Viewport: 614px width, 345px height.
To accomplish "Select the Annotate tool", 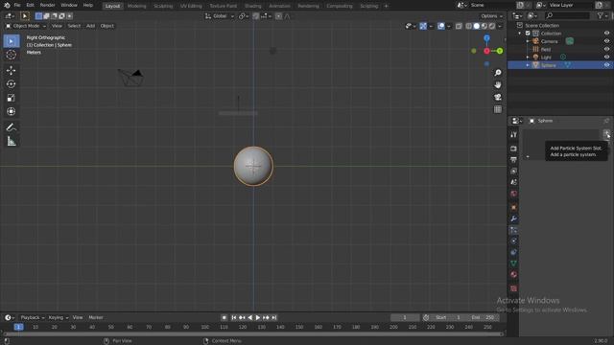I will coord(11,127).
